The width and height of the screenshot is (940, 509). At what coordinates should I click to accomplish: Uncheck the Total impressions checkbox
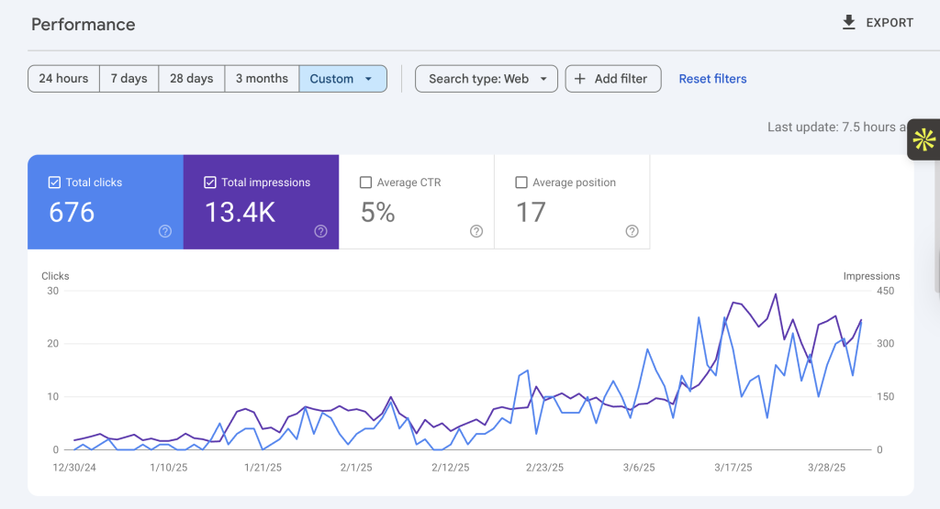click(x=210, y=182)
